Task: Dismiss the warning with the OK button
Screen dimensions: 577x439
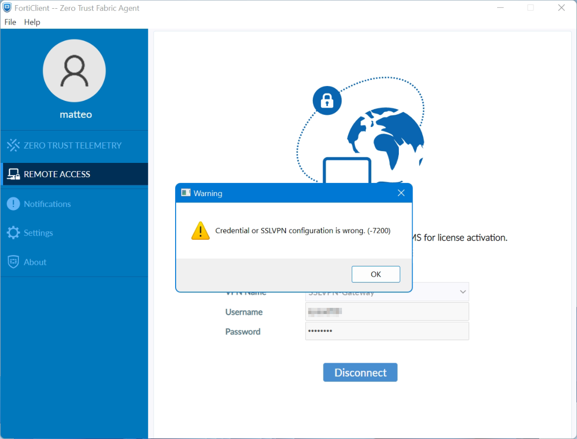Action: click(x=376, y=274)
